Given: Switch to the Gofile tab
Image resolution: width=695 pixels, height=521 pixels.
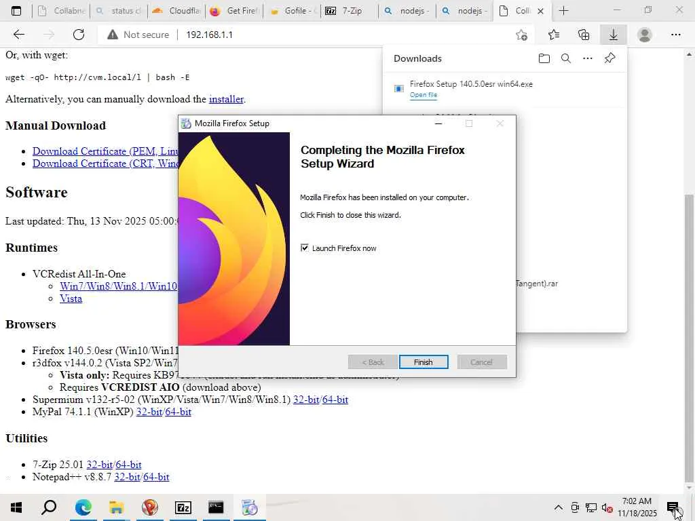Looking at the screenshot, I should (292, 11).
